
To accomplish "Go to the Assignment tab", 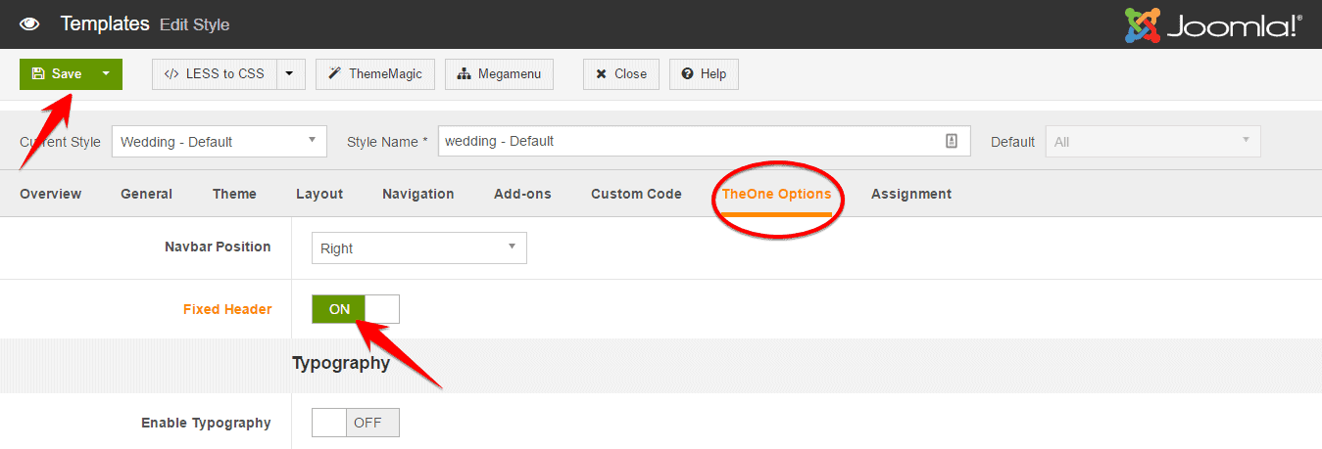I will (x=910, y=194).
